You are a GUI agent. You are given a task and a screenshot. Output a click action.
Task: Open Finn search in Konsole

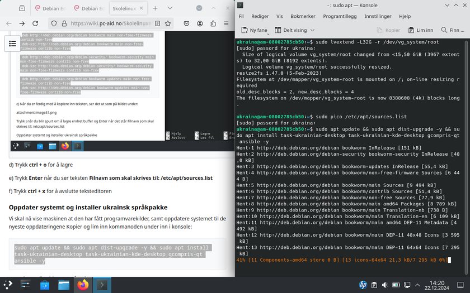pos(452,30)
